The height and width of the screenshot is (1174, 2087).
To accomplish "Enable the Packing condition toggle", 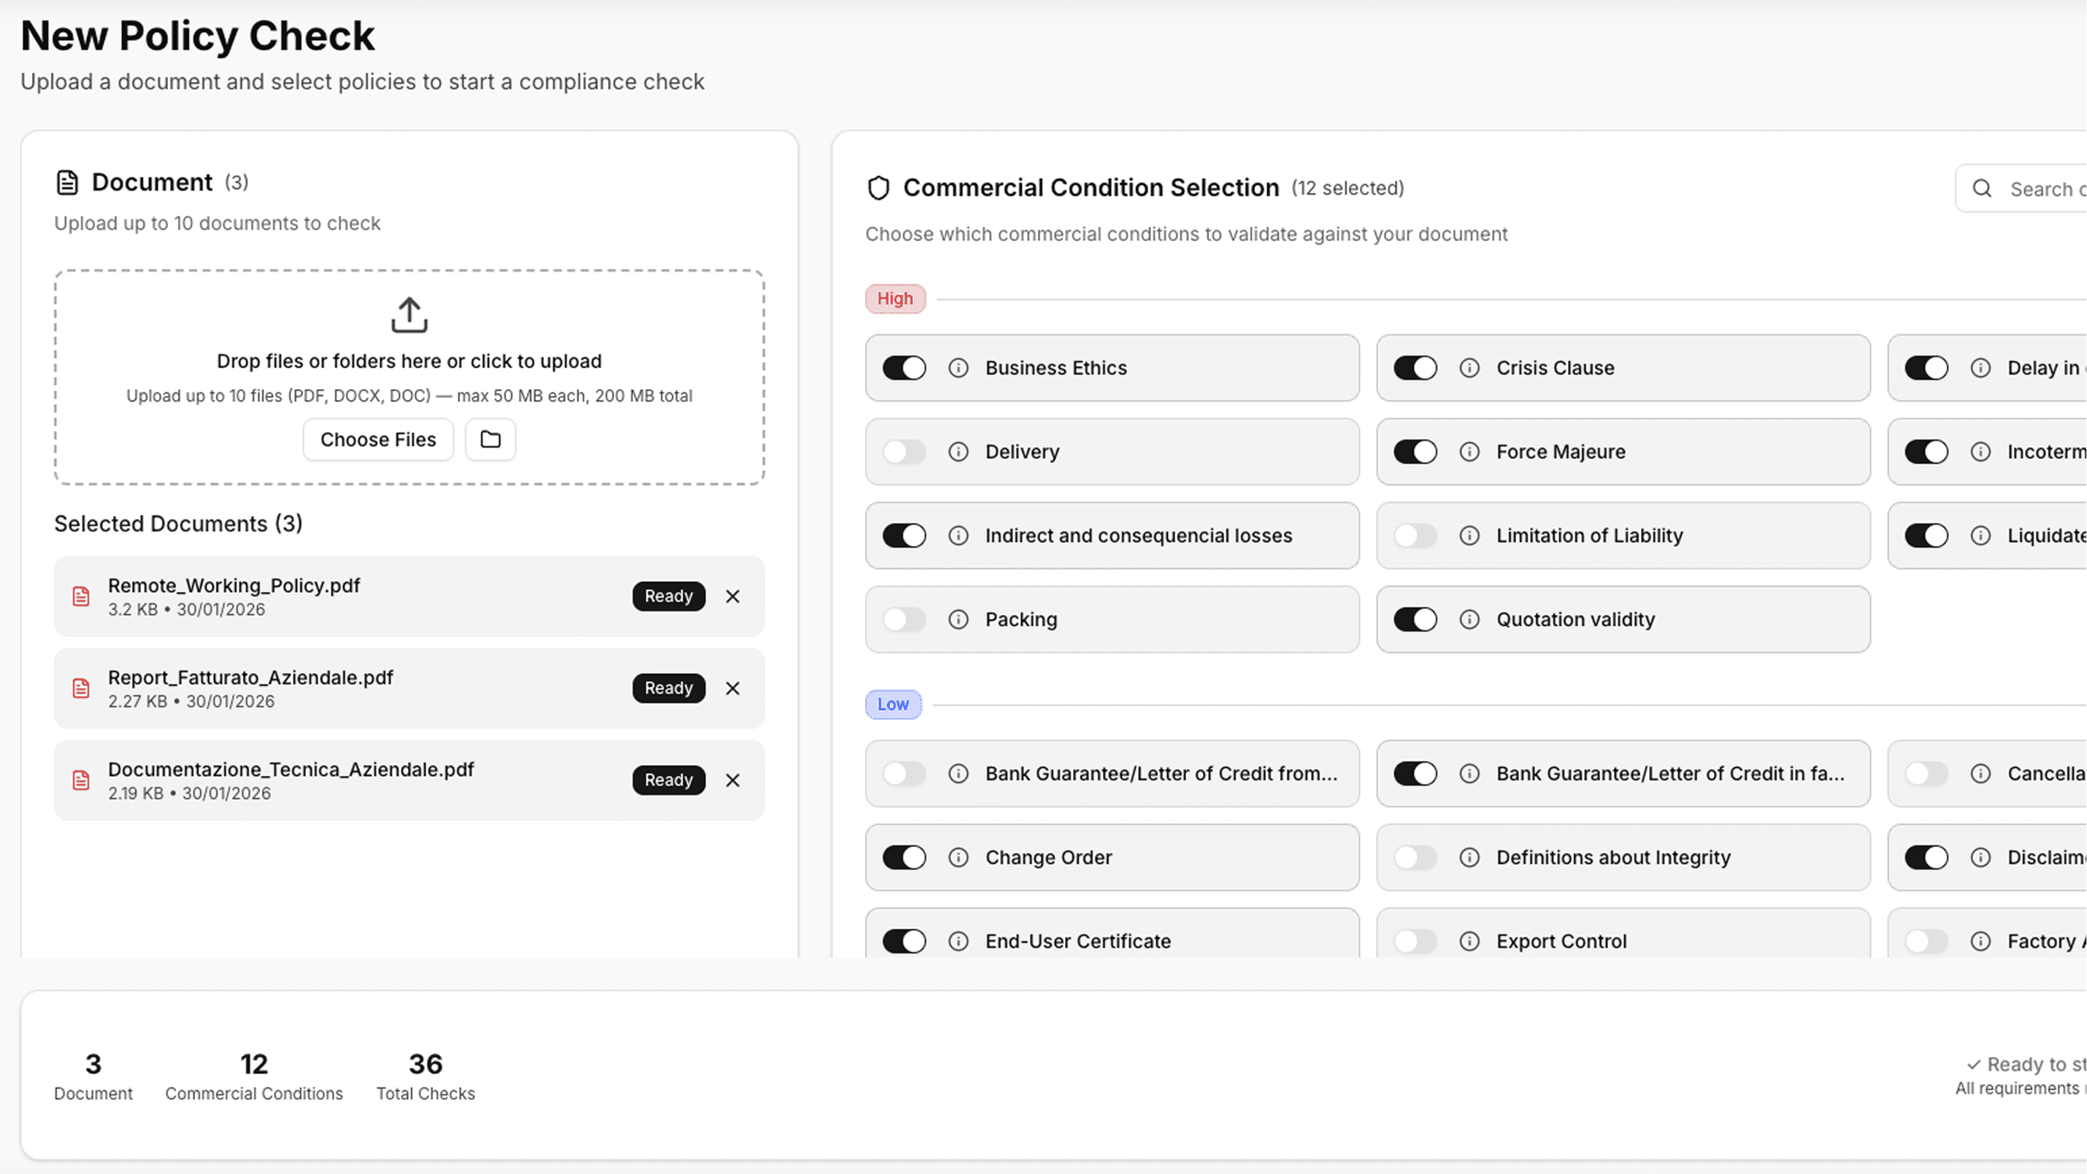I will (904, 619).
